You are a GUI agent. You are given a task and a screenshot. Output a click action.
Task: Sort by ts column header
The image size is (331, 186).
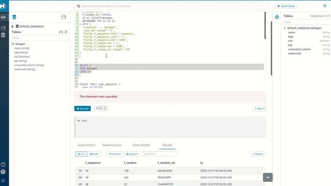pyautogui.click(x=202, y=163)
